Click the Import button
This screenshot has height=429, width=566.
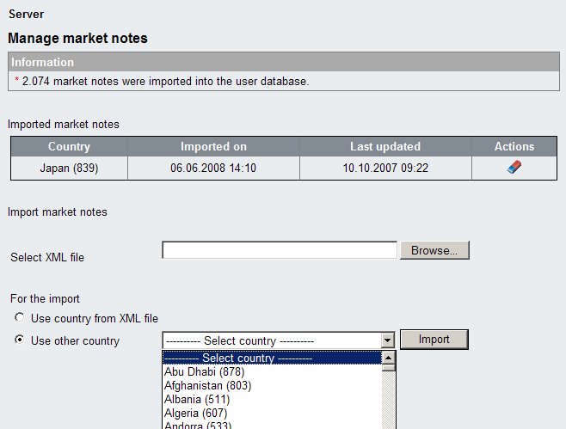pos(434,340)
